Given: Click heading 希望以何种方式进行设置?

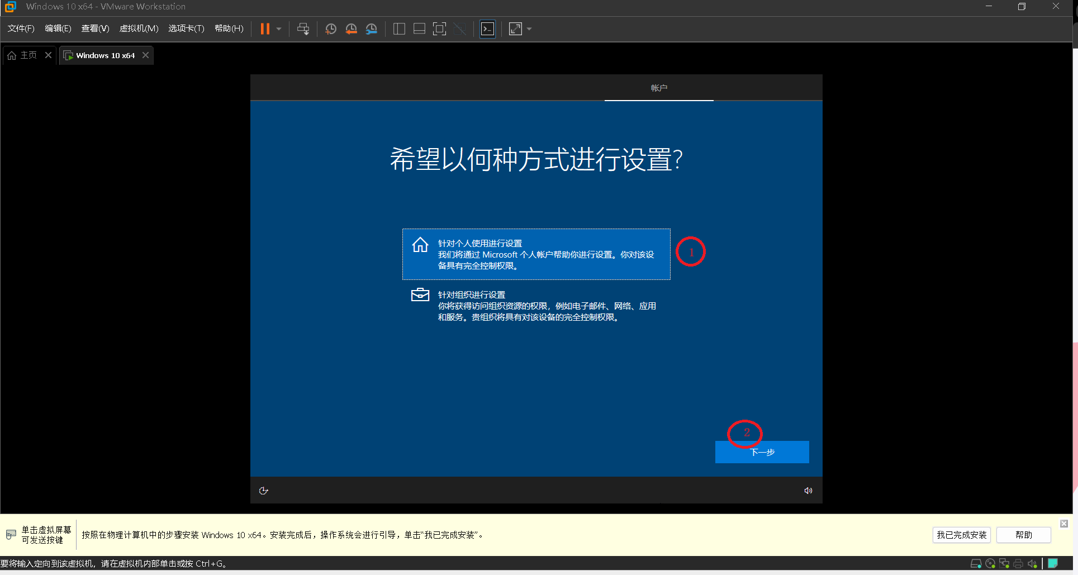Looking at the screenshot, I should pos(536,160).
